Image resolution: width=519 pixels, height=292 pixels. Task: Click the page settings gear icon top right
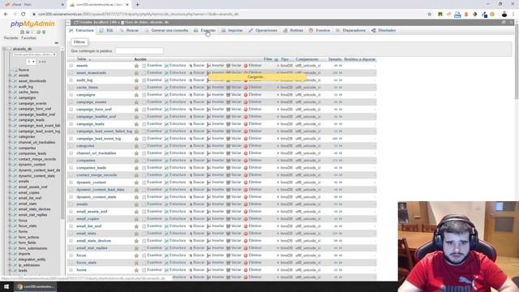[x=504, y=22]
